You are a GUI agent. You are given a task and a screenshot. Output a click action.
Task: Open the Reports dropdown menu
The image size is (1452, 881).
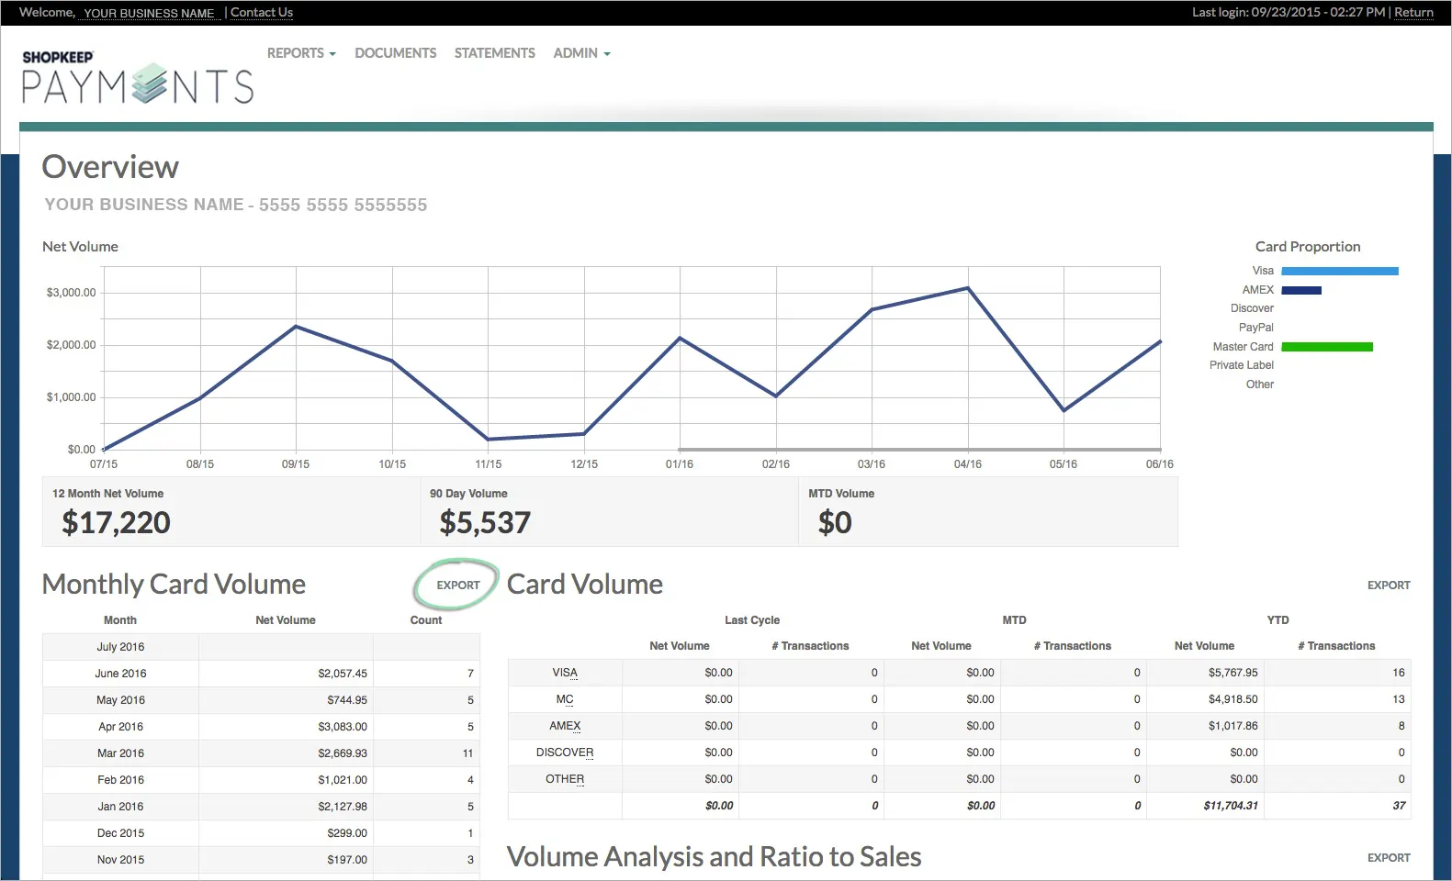click(x=300, y=53)
